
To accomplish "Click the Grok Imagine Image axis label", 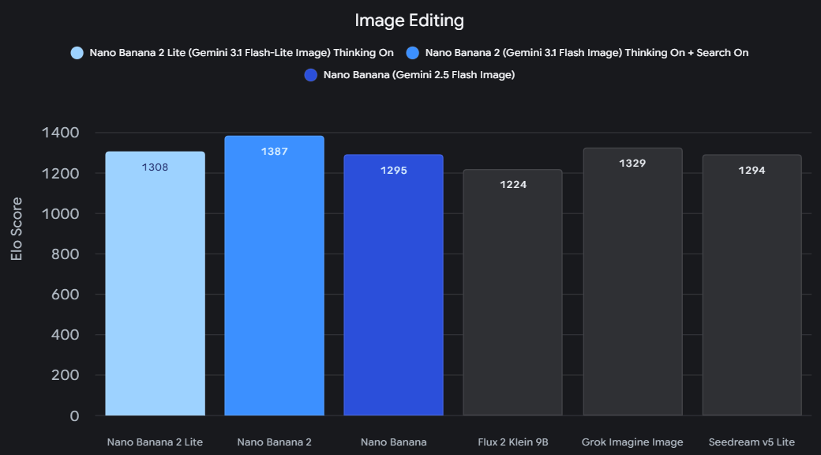I will pos(632,442).
